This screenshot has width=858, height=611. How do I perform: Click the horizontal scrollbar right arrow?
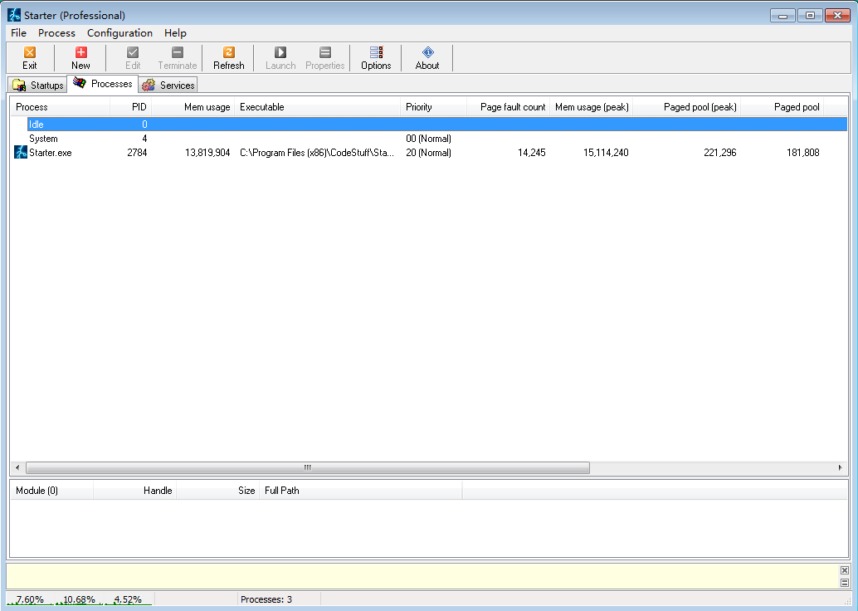pyautogui.click(x=841, y=468)
